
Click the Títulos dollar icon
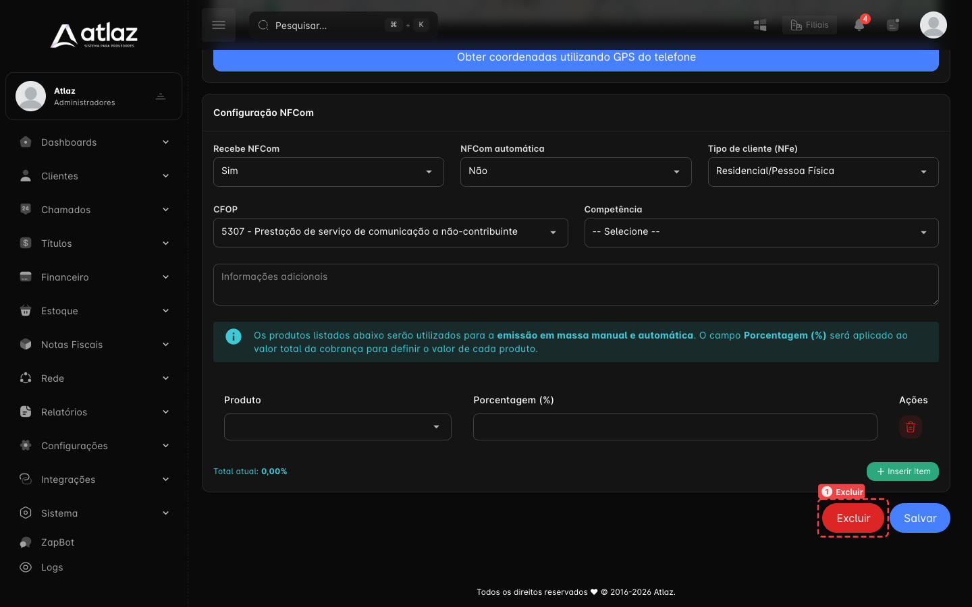coord(26,243)
